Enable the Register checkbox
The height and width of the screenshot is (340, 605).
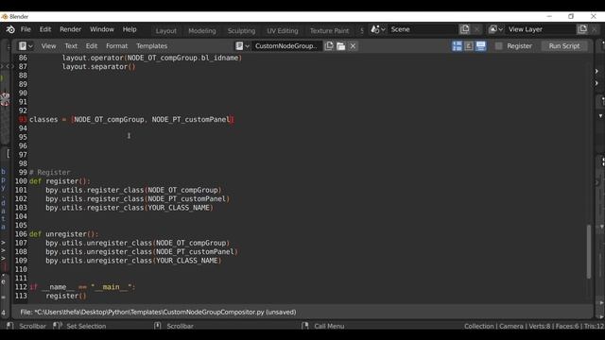pos(499,46)
